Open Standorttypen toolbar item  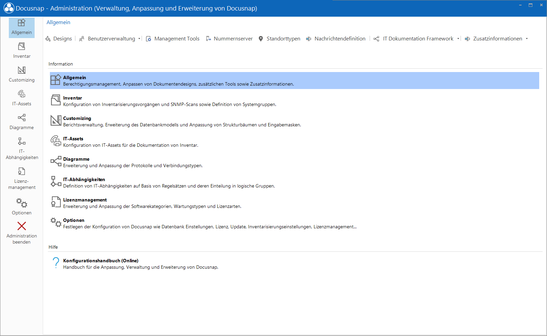click(279, 39)
